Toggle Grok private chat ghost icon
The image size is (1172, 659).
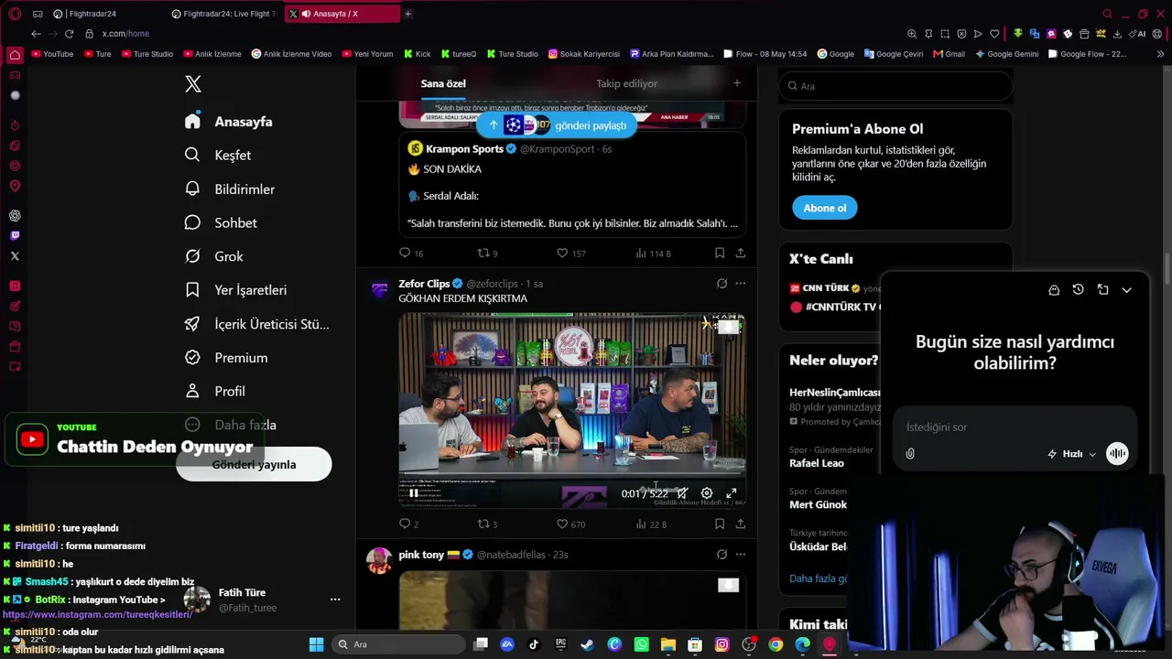click(1054, 290)
